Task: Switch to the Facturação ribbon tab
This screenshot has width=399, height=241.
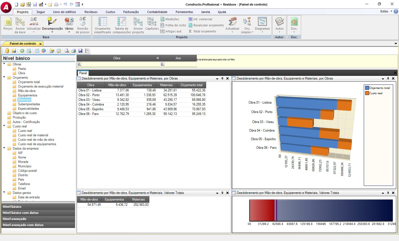Action: point(131,12)
